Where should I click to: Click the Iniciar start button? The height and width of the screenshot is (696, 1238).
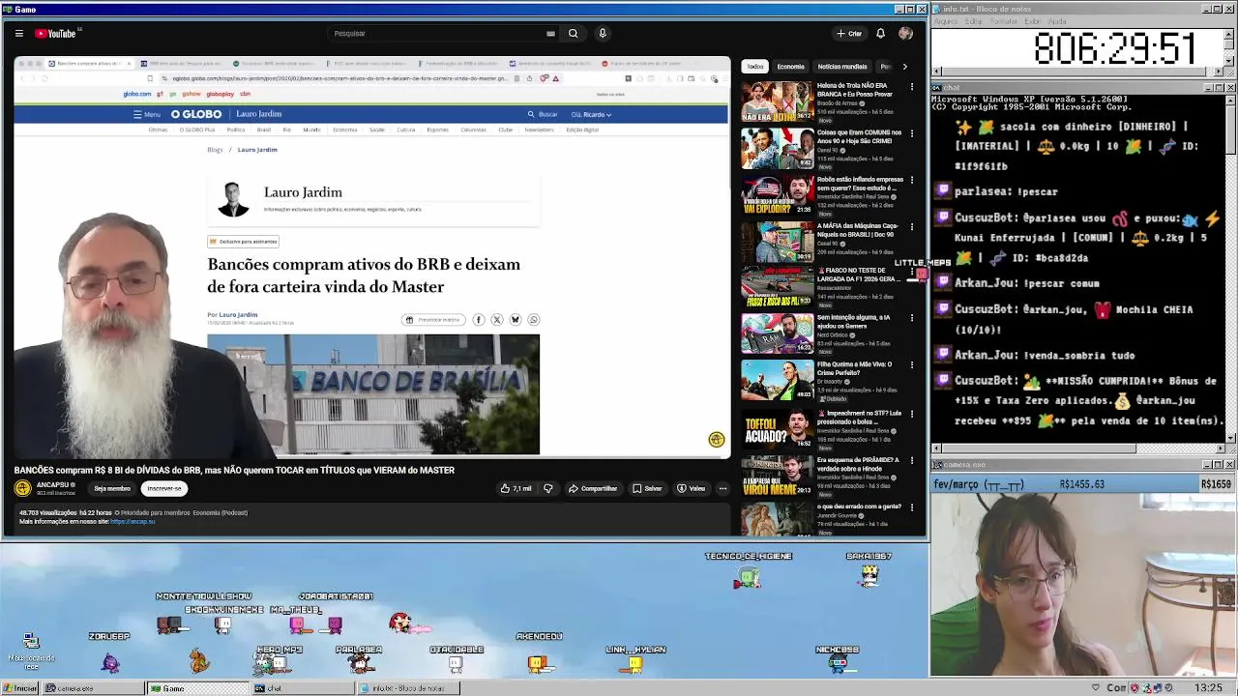[20, 688]
